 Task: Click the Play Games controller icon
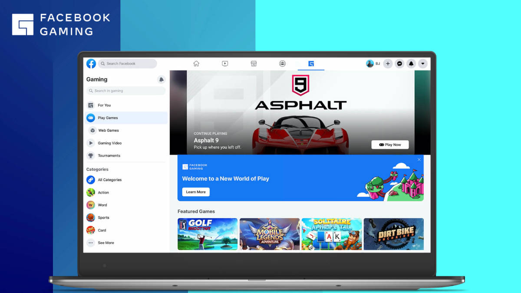91,118
